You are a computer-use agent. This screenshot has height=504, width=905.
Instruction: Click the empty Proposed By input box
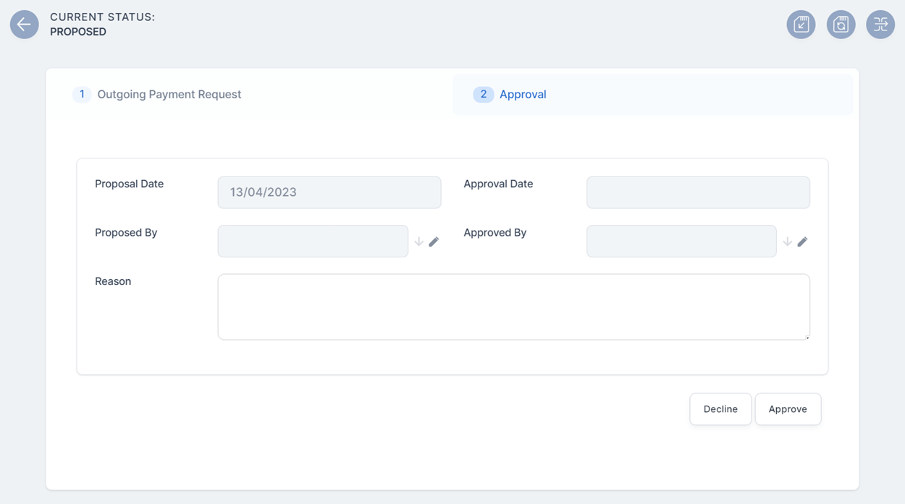pos(313,241)
